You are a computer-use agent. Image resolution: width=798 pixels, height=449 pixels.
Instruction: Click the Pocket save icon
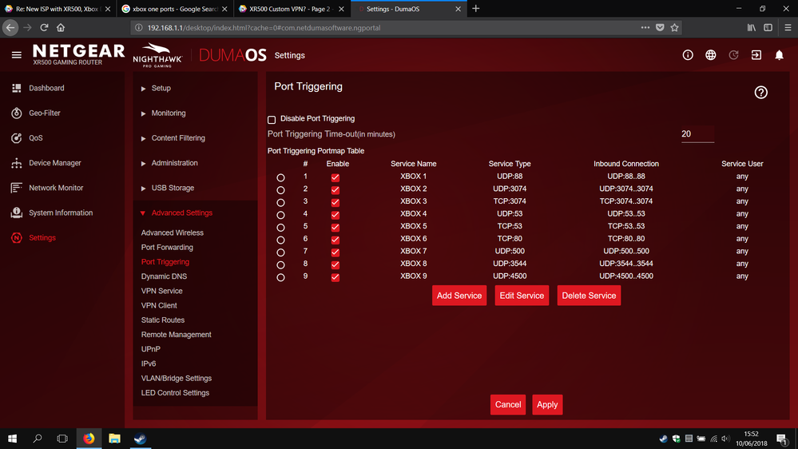[660, 27]
